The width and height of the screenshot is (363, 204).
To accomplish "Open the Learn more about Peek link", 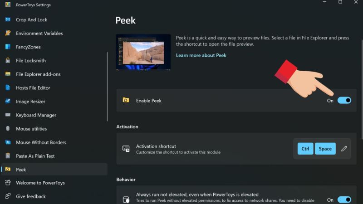I will (201, 55).
